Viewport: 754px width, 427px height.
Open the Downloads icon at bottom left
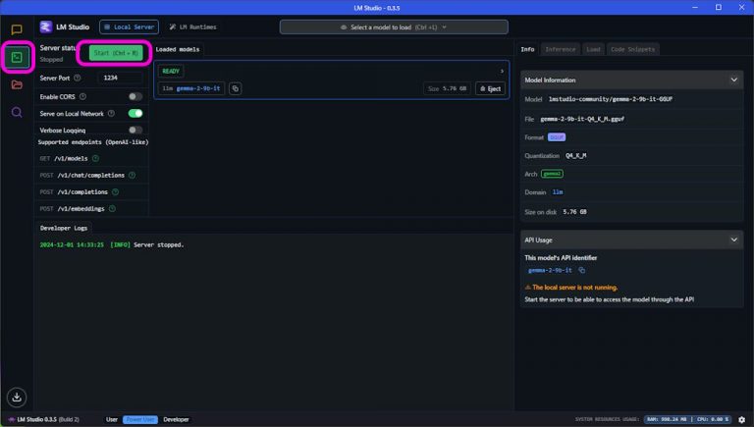(17, 397)
